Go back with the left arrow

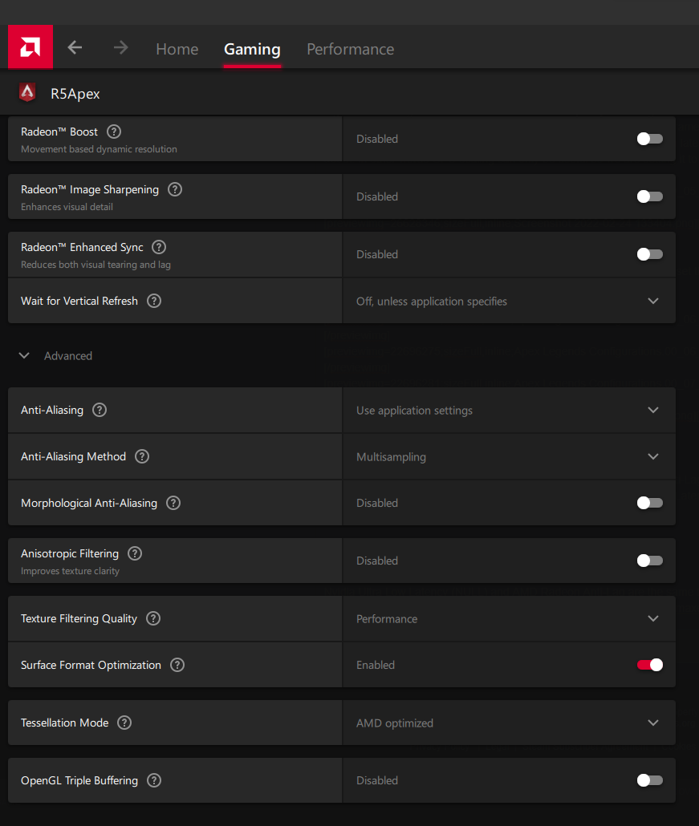(x=75, y=48)
